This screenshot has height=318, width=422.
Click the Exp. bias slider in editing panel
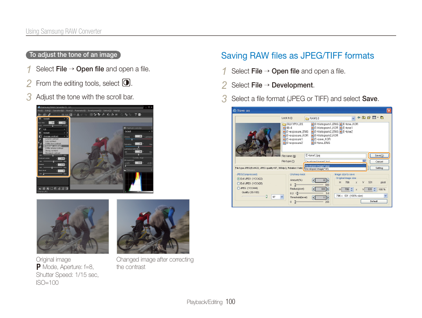pyautogui.click(x=53, y=126)
